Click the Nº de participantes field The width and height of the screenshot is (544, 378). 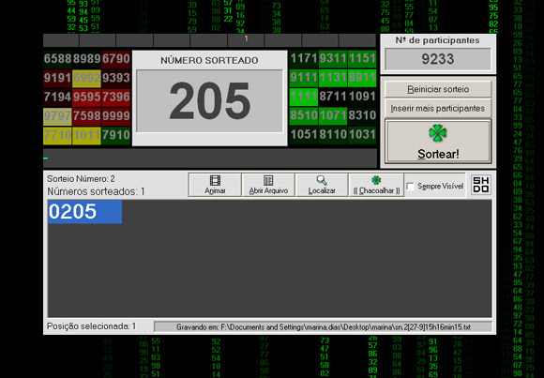coord(438,59)
